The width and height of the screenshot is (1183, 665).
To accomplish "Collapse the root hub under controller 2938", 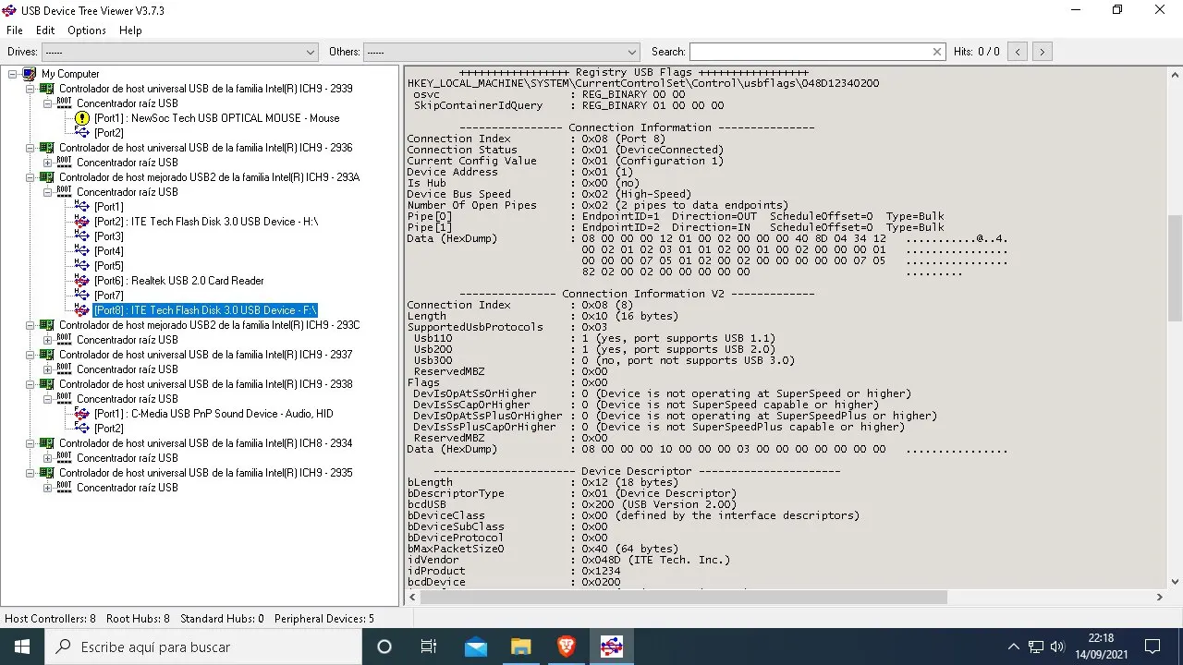I will pyautogui.click(x=48, y=399).
